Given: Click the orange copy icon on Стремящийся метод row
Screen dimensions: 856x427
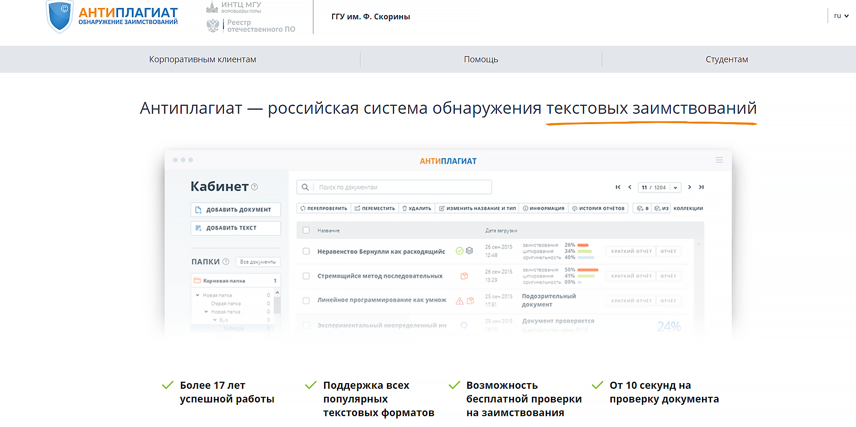Looking at the screenshot, I should click(x=464, y=276).
